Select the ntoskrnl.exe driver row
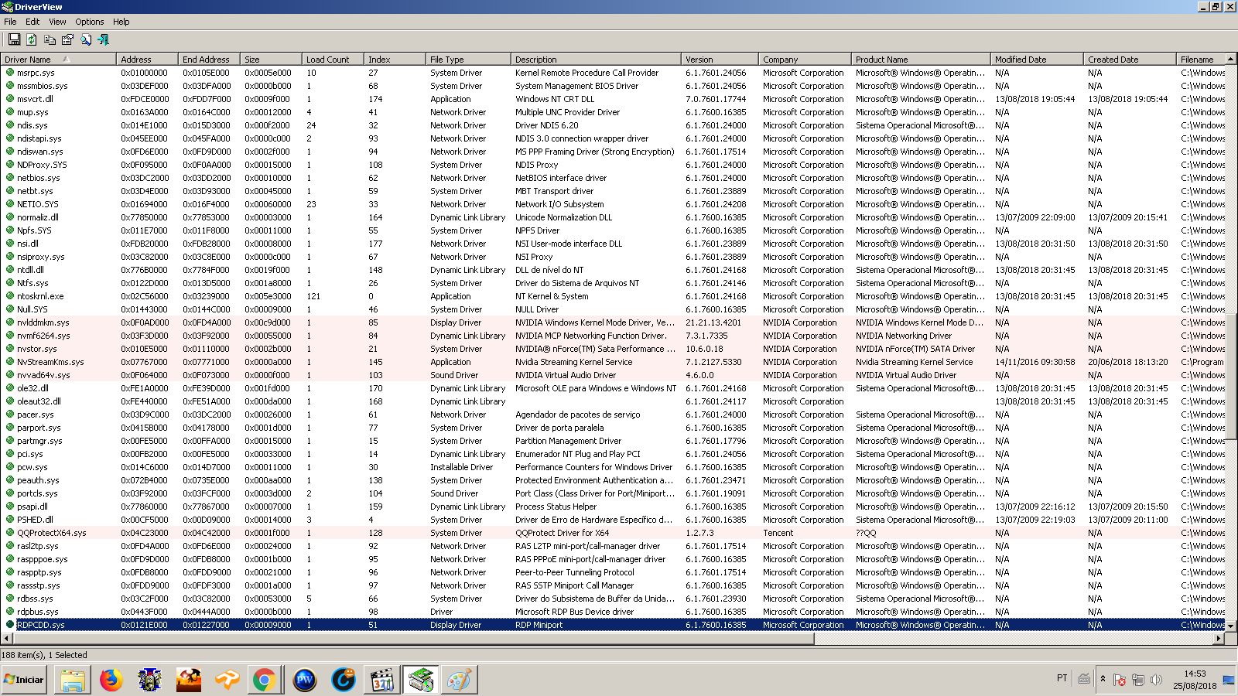This screenshot has width=1238, height=696. pyautogui.click(x=613, y=296)
